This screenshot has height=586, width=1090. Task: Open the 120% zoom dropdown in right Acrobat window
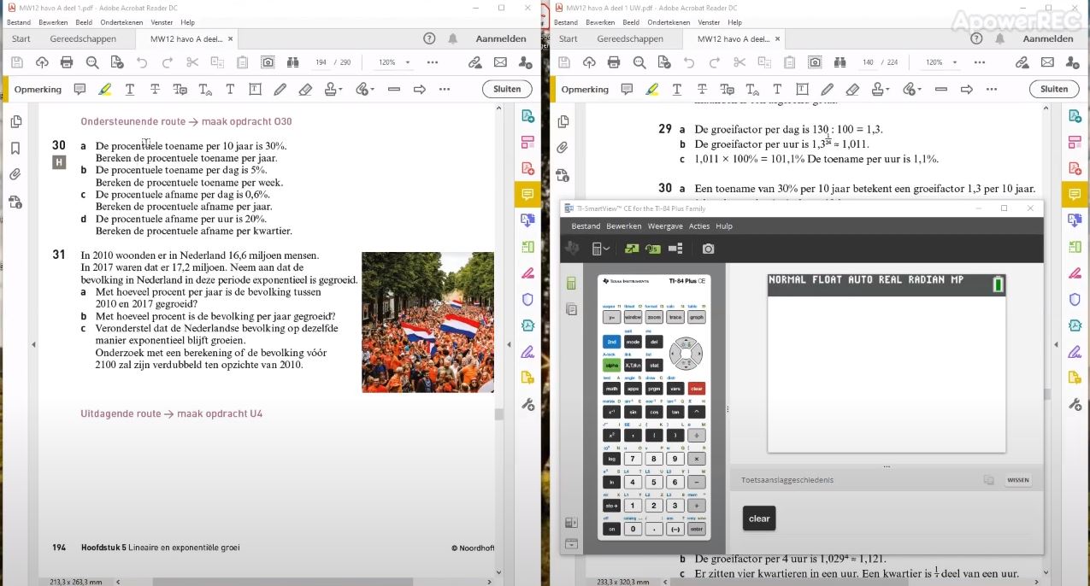click(x=954, y=62)
